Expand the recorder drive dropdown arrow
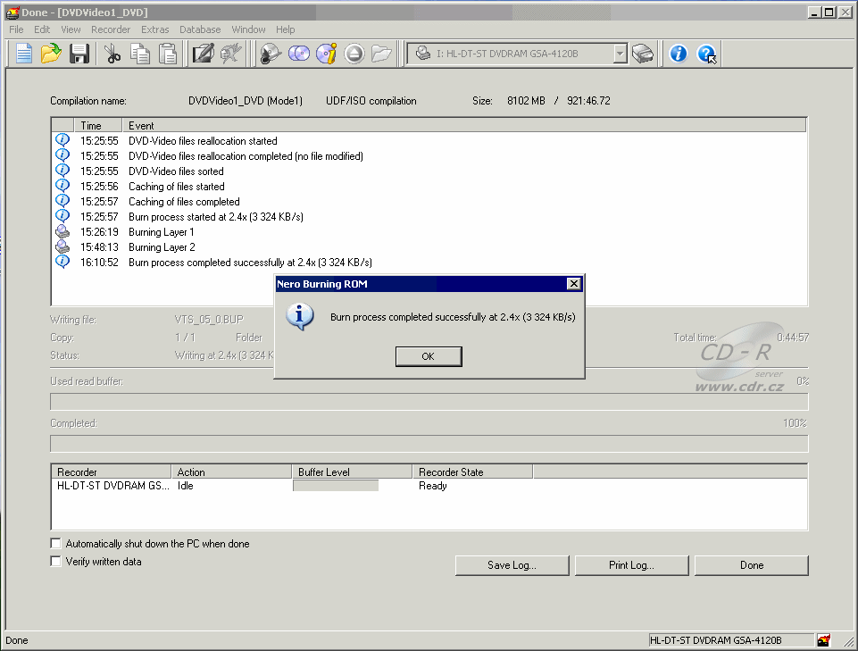This screenshot has width=858, height=651. tap(620, 54)
